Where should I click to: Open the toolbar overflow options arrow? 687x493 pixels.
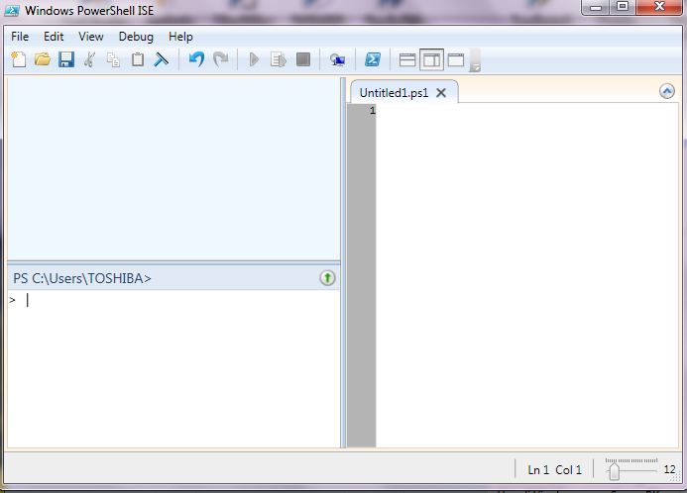click(475, 60)
